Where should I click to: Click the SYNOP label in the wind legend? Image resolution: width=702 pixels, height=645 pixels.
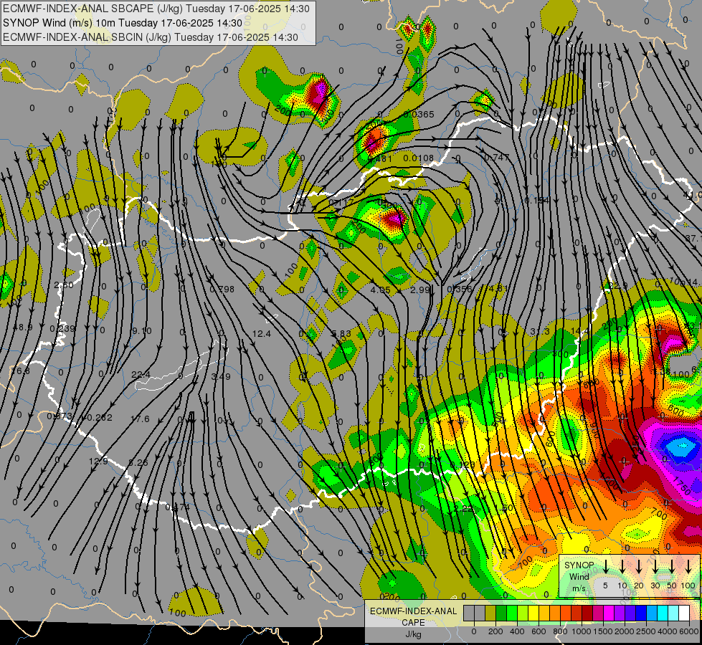click(x=579, y=565)
